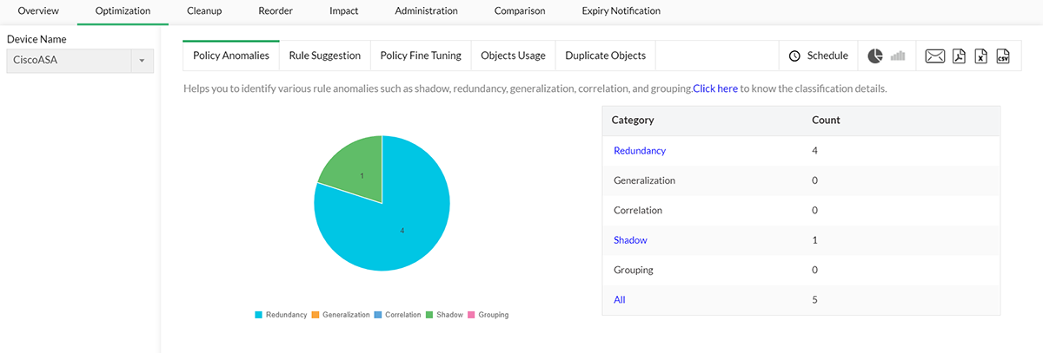Switch to the Rule Suggestion tab
This screenshot has width=1043, height=353.
click(324, 56)
